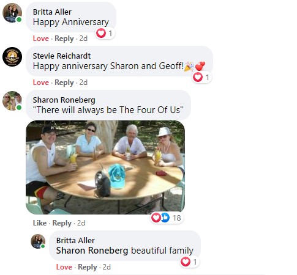Viewport: 297px width, 275px height.
Task: Open Stevie Reichardt's profile name link
Action: [x=62, y=56]
